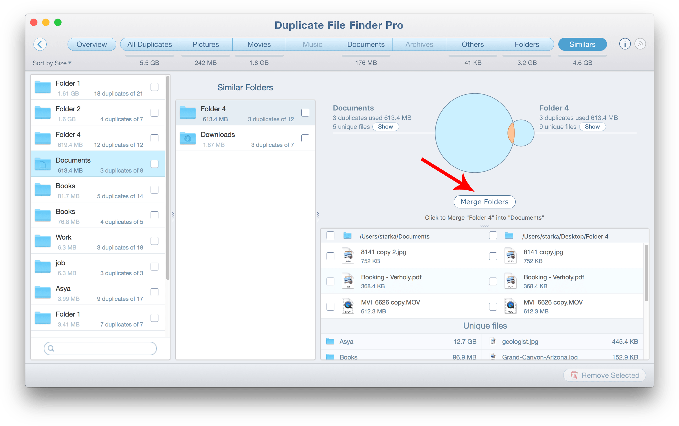Click the back arrow icon
The image size is (679, 426).
(x=40, y=44)
